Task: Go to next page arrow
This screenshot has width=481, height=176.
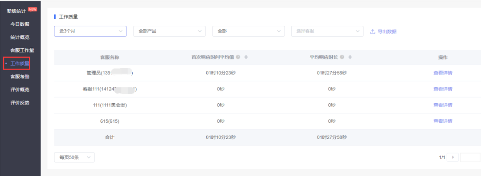Action: [x=452, y=157]
